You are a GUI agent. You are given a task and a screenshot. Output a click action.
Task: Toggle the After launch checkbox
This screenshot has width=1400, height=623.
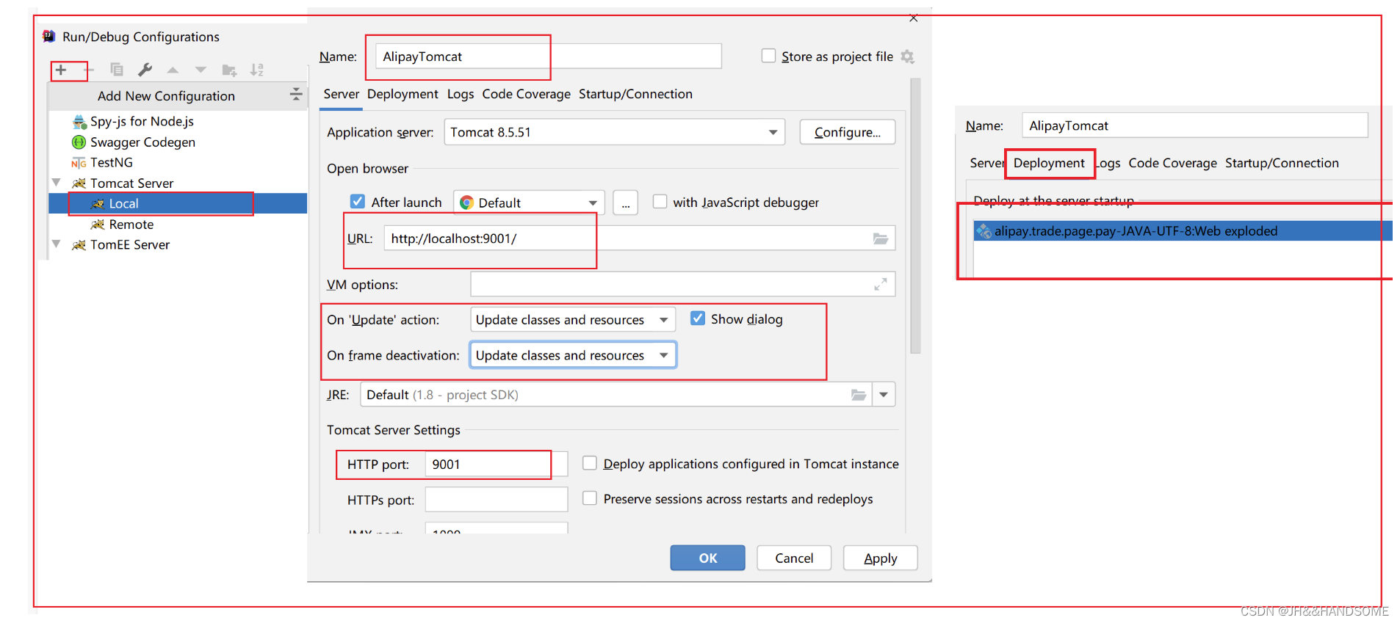click(x=358, y=201)
